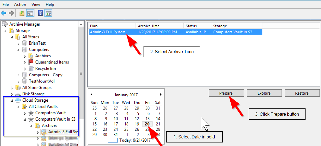This screenshot has width=321, height=146.
Task: Expand the All Store Groups node
Action: coord(12,88)
